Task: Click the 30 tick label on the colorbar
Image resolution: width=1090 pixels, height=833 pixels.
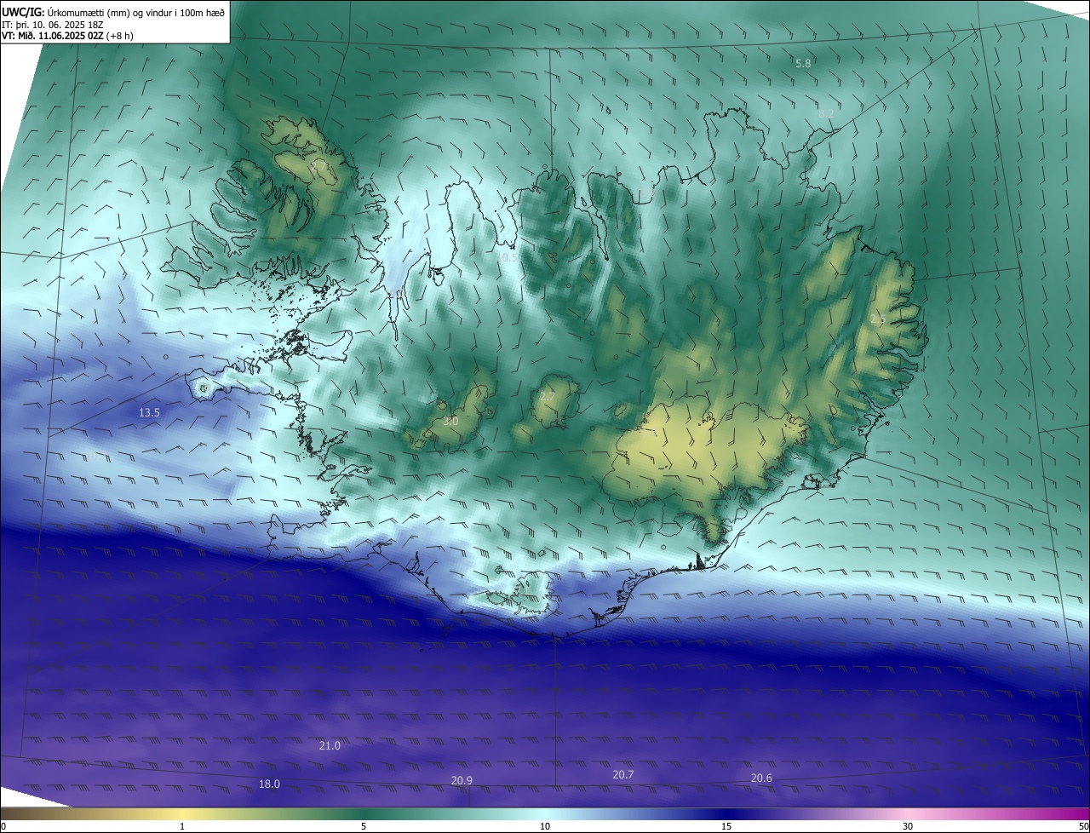Action: click(908, 826)
